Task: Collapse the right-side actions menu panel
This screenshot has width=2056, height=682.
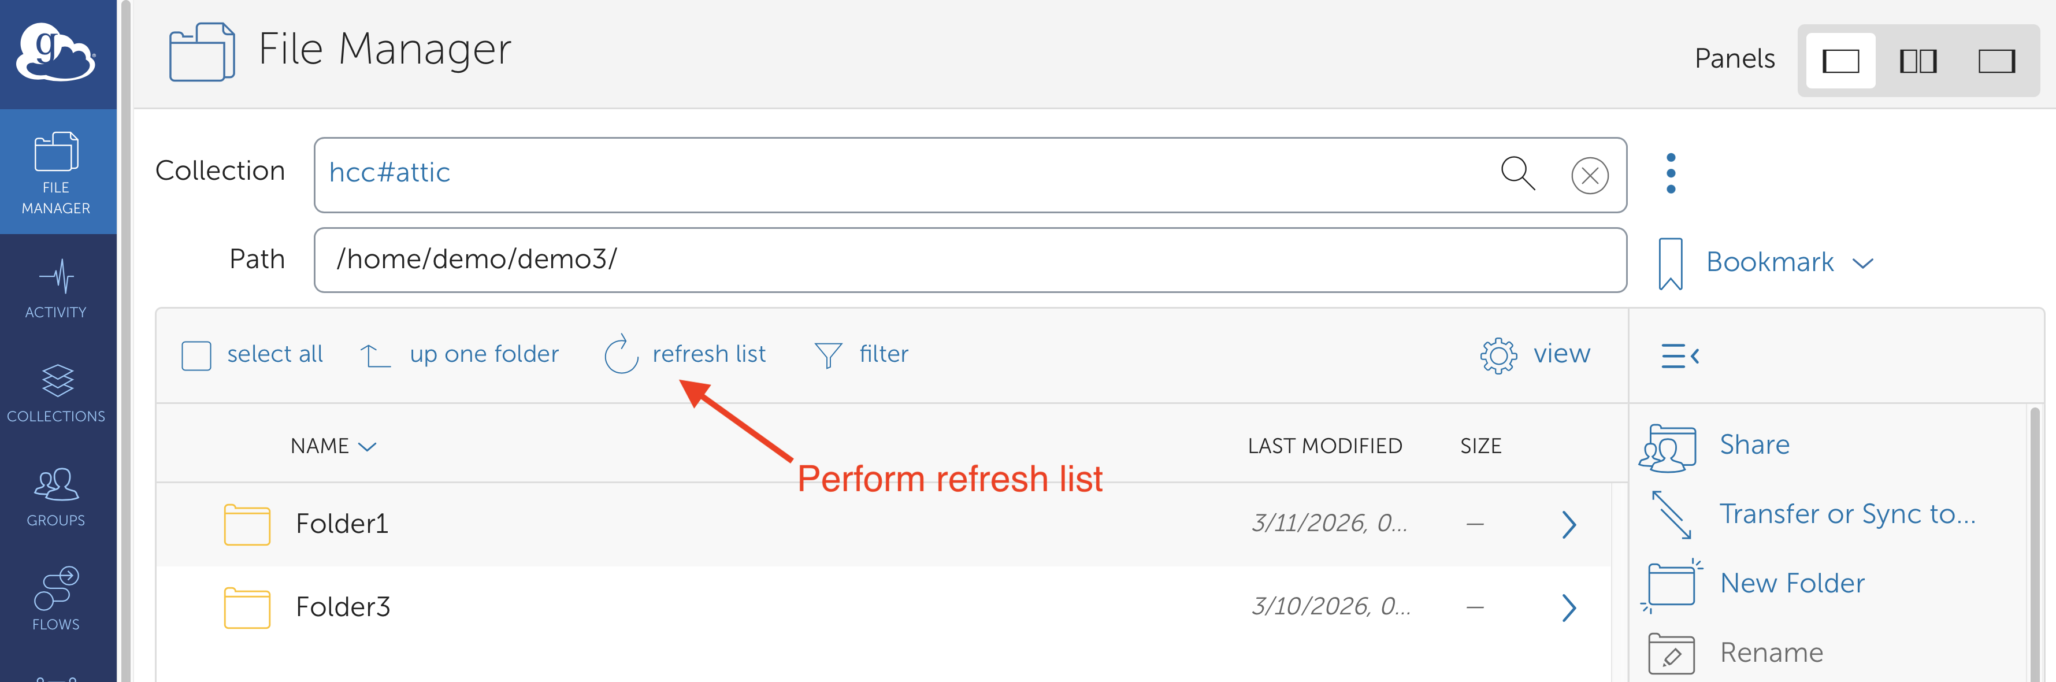Action: (x=1679, y=355)
